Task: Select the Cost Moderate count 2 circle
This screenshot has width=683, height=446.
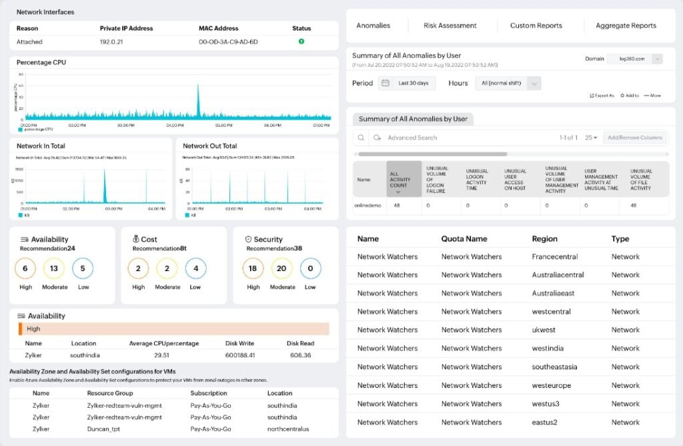Action: click(167, 268)
